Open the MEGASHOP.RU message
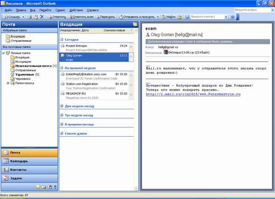This screenshot has height=199, width=275. pos(94,95)
